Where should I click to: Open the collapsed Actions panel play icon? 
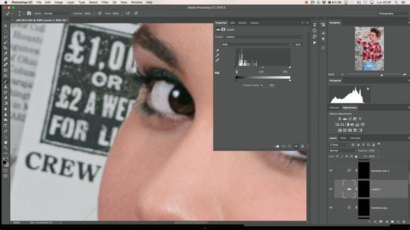coord(315,43)
